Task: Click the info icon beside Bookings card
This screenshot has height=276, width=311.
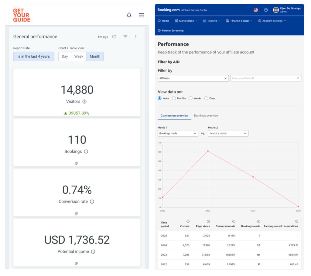Action: click(86, 151)
